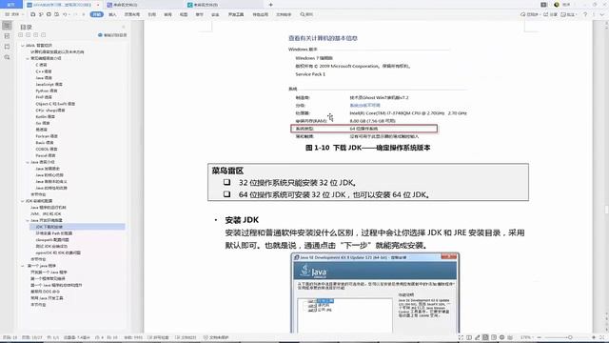The width and height of the screenshot is (609, 343).
Task: Click the edit pencil icon in status bar
Action: click(x=478, y=337)
